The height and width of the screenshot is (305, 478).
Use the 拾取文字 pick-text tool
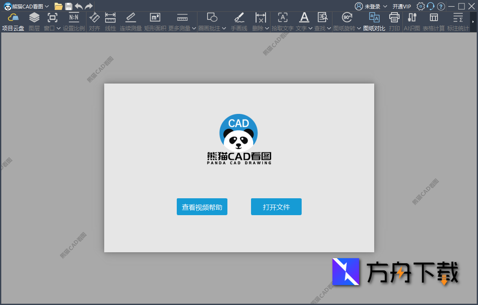282,21
